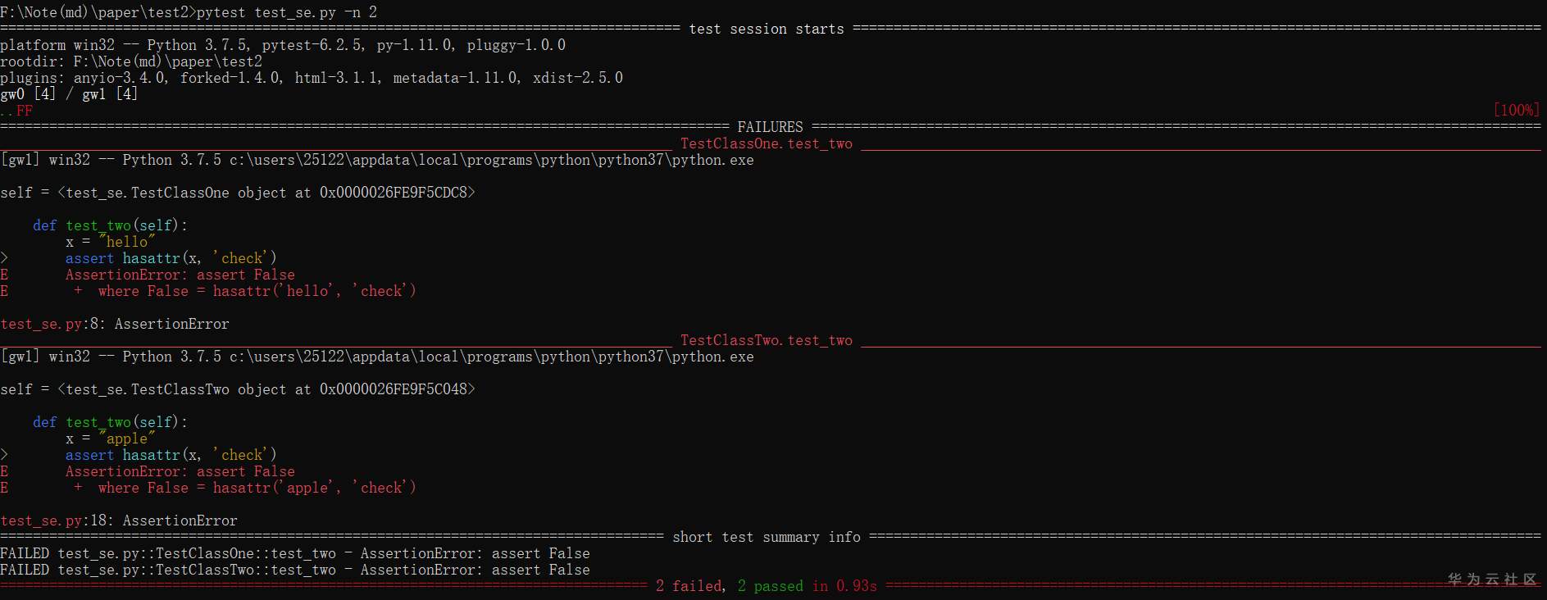Image resolution: width=1547 pixels, height=600 pixels.
Task: Click the "test session starts" header
Action: point(766,29)
